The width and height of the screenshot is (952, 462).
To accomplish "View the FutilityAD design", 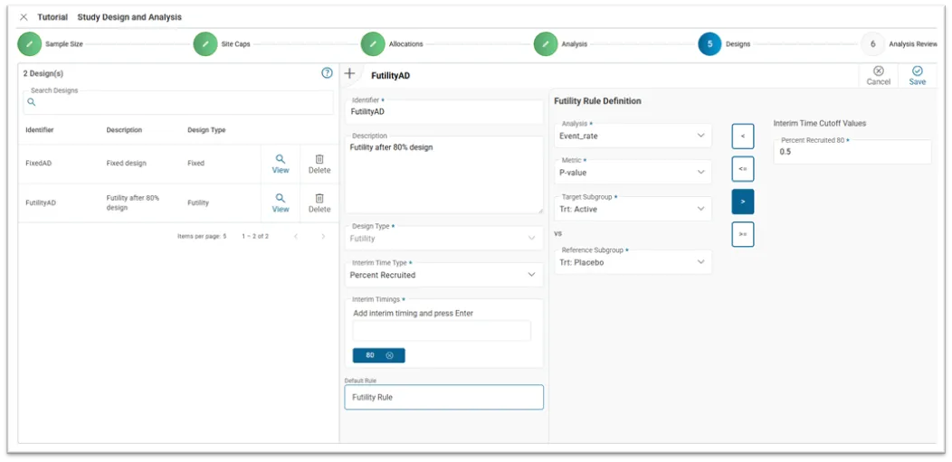I will click(x=281, y=203).
